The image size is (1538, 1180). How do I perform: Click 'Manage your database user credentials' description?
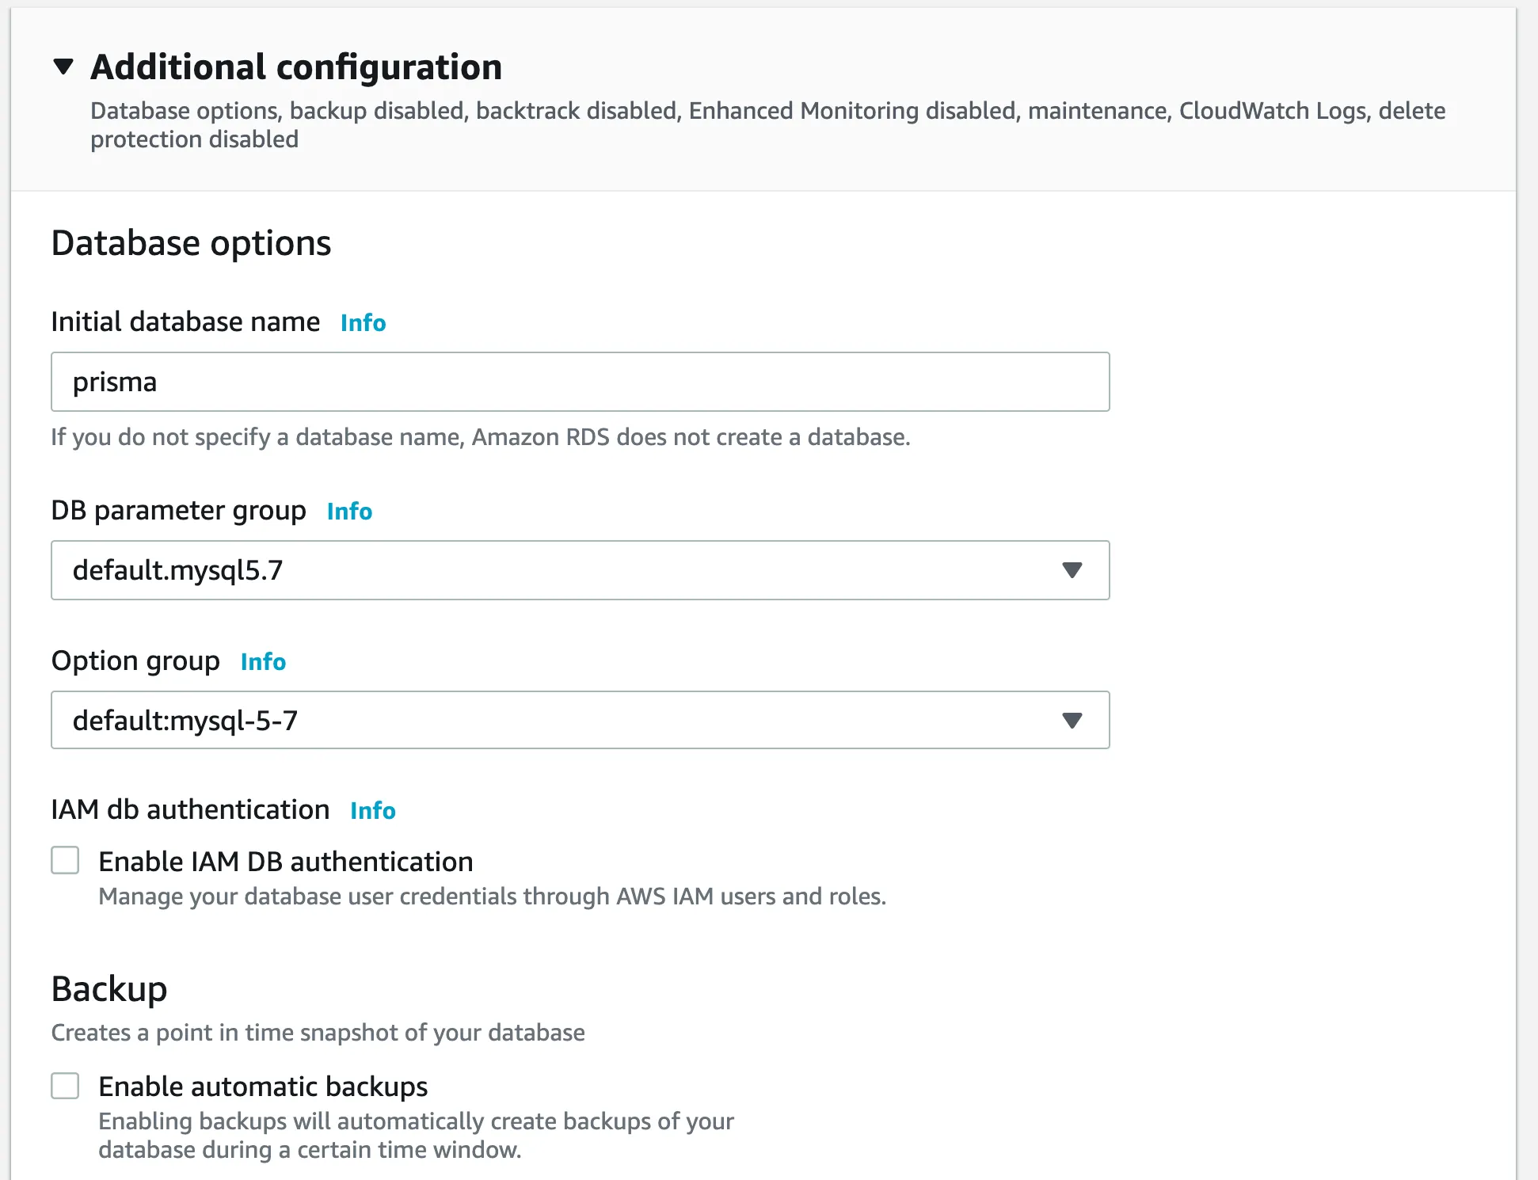point(492,896)
